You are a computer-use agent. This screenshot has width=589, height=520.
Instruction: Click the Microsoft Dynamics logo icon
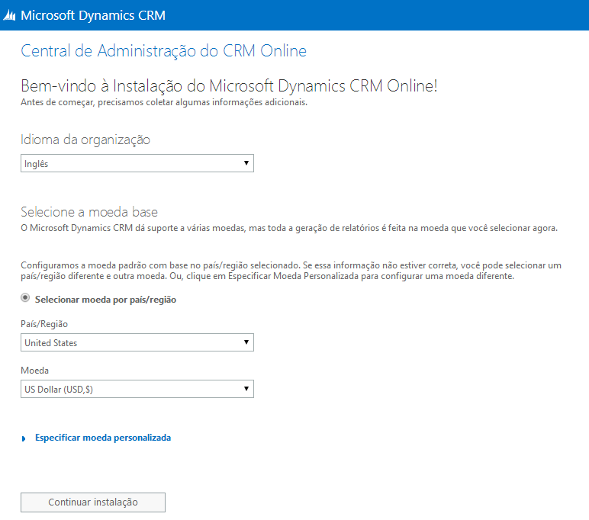click(x=10, y=15)
